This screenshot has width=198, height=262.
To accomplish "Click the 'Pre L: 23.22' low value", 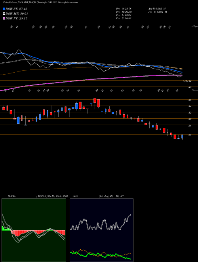I will pyautogui.click(x=124, y=15).
